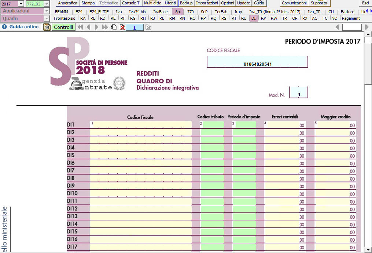Open Importazioni
This screenshot has width=372, height=253.
[207, 3]
